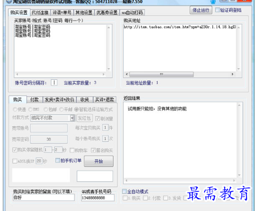Click the ADSL seconds field showing 20
Viewport: 255px width, 211px height.
[39, 161]
